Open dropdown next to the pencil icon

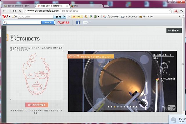pos(16,17)
